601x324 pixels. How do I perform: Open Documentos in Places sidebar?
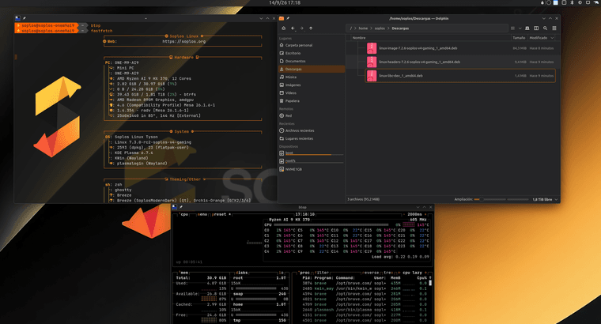312,62
